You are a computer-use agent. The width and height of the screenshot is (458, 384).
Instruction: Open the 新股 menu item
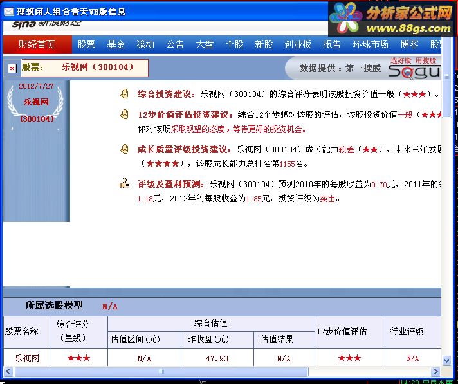[264, 44]
